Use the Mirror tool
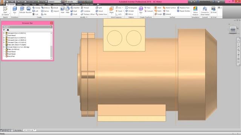241x135 pixels. pyautogui.click(x=129, y=14)
